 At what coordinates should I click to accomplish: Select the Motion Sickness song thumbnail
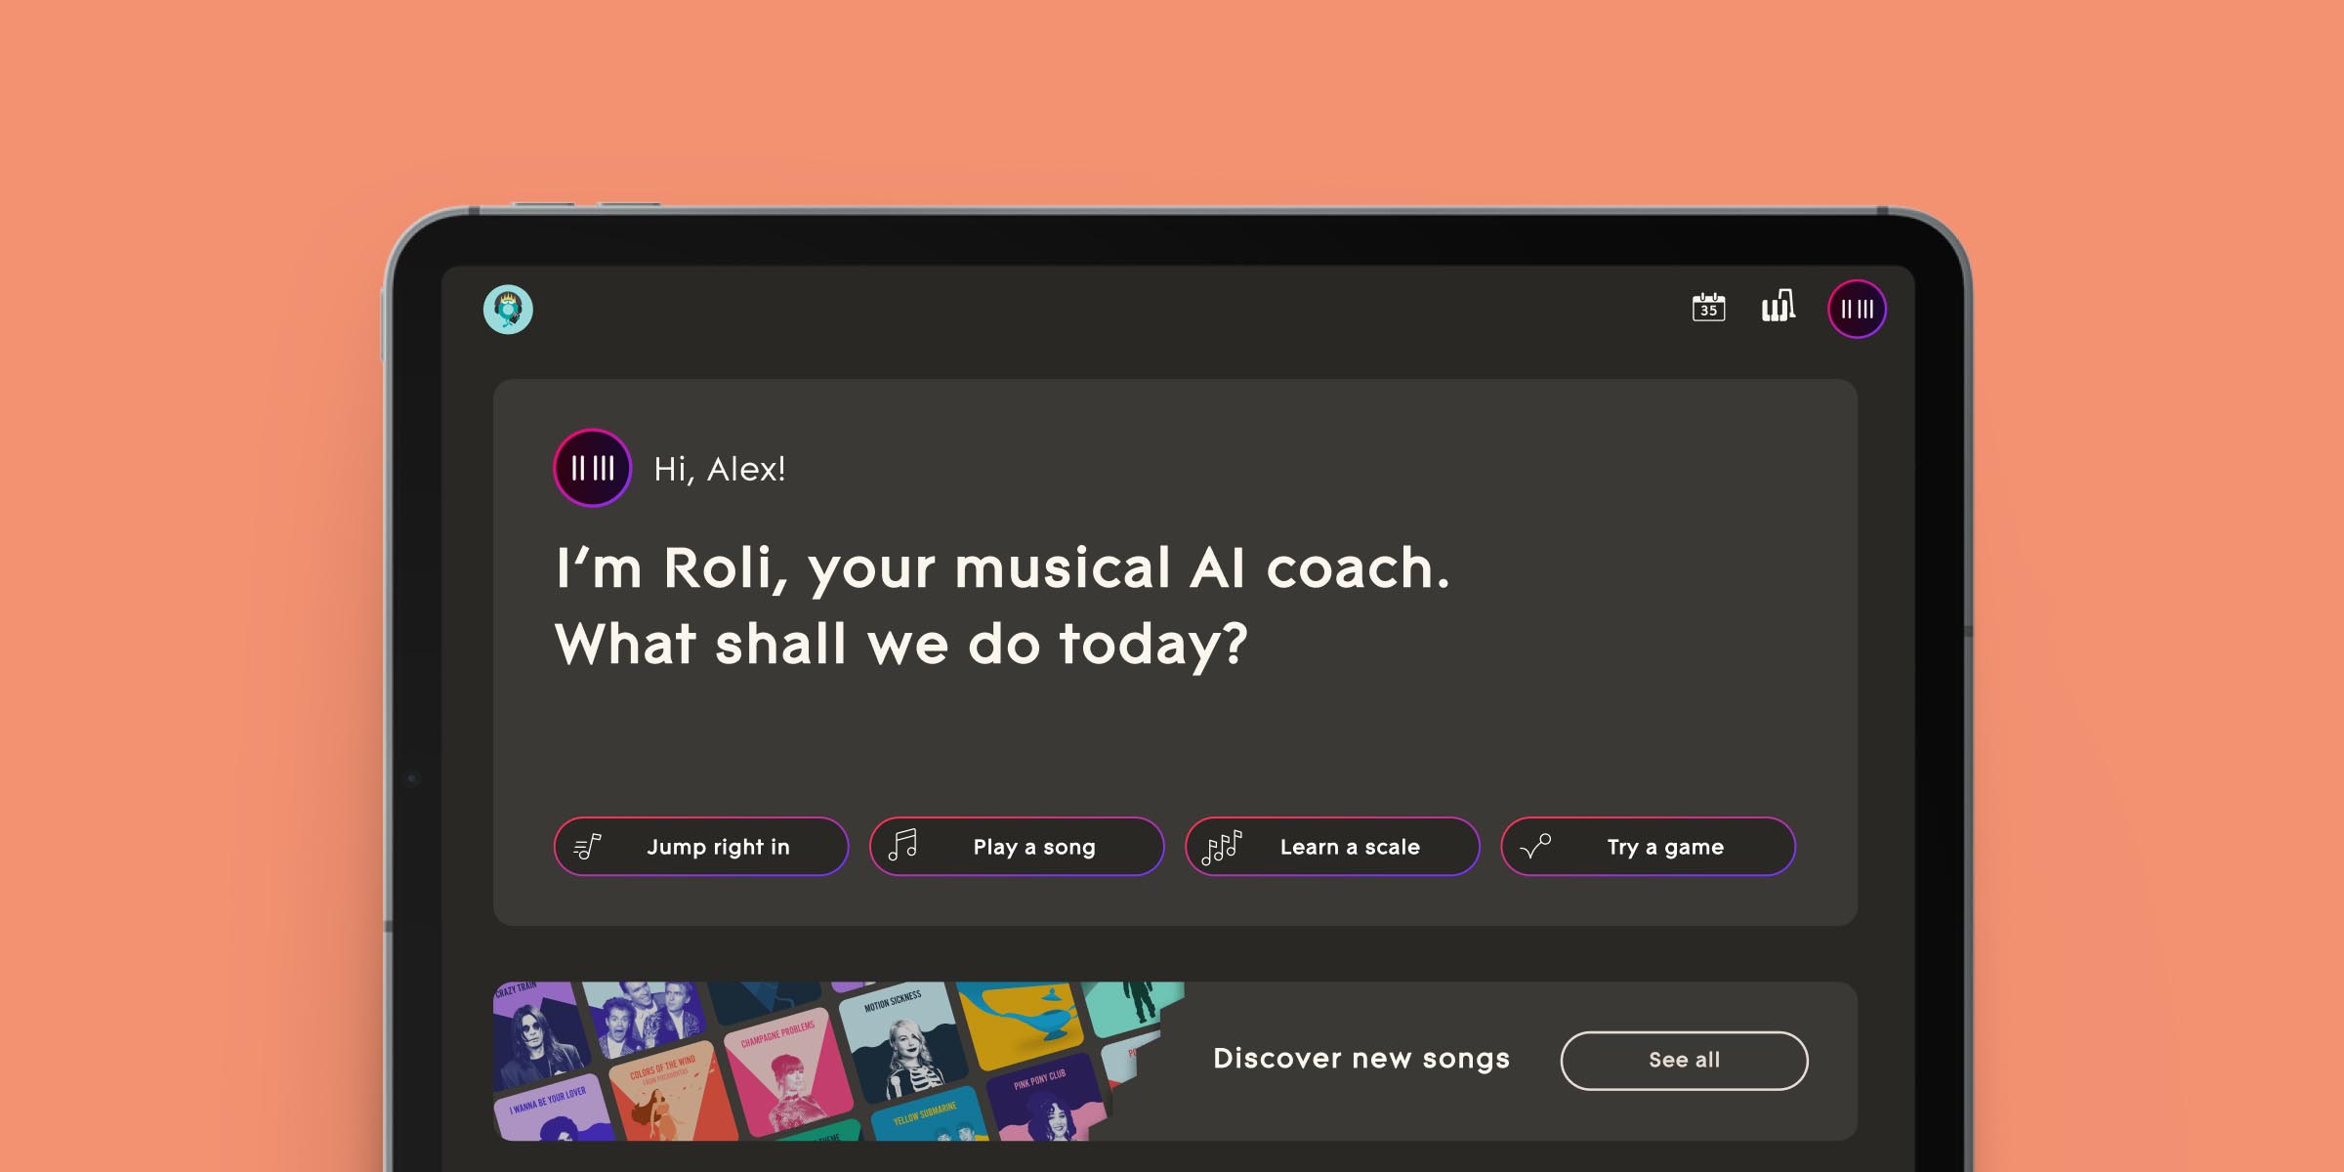tap(903, 1042)
